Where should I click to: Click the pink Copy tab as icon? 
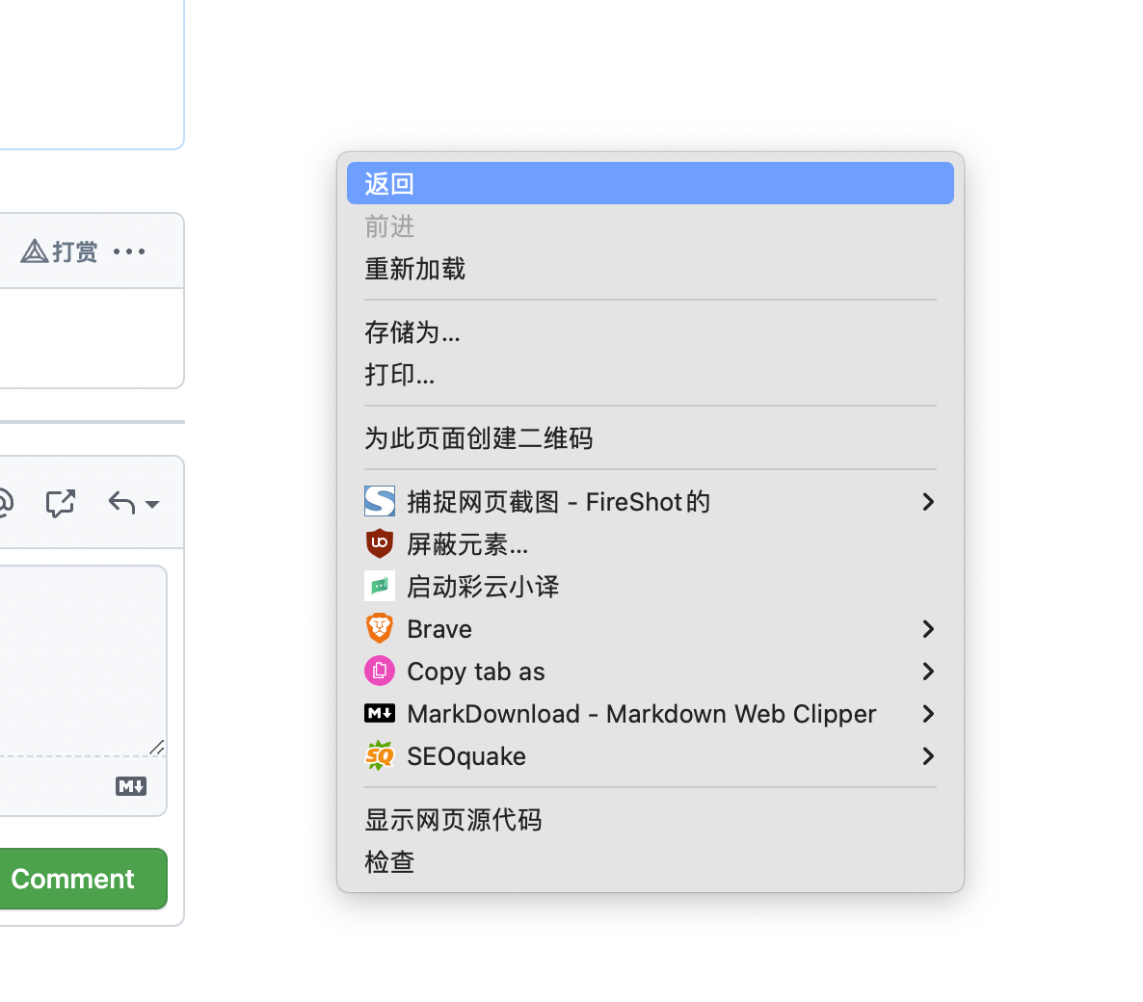pyautogui.click(x=380, y=671)
